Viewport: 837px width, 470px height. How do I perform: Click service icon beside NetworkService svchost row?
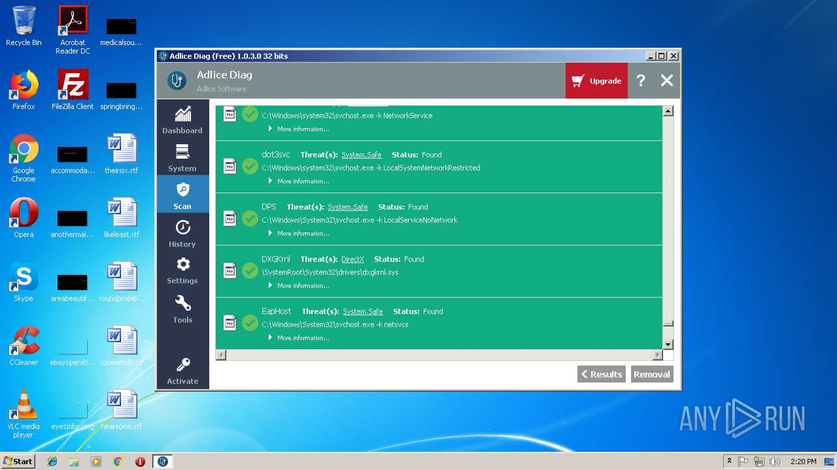click(x=230, y=114)
